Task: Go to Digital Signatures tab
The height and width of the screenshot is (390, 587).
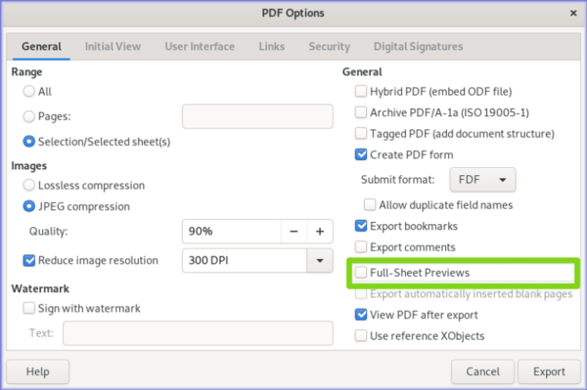Action: pyautogui.click(x=418, y=46)
